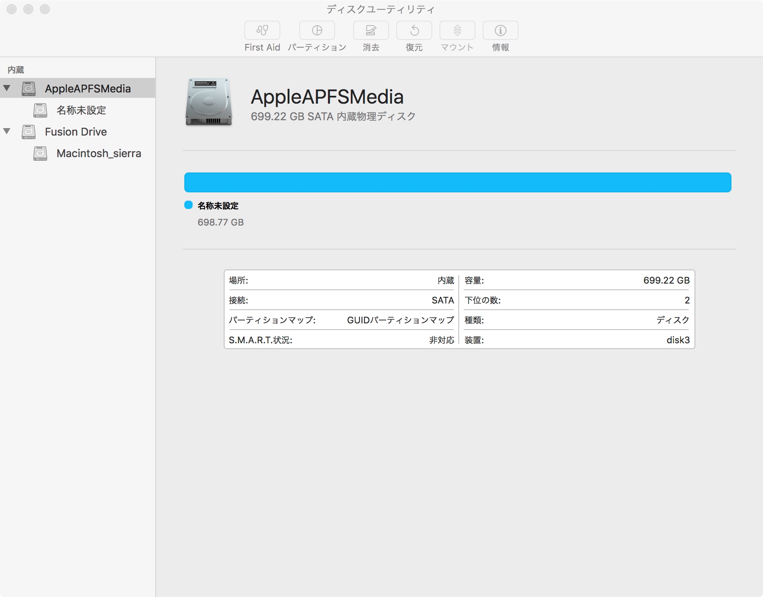The width and height of the screenshot is (763, 597).
Task: Click the 内蔵 sidebar section header
Action: pos(16,70)
